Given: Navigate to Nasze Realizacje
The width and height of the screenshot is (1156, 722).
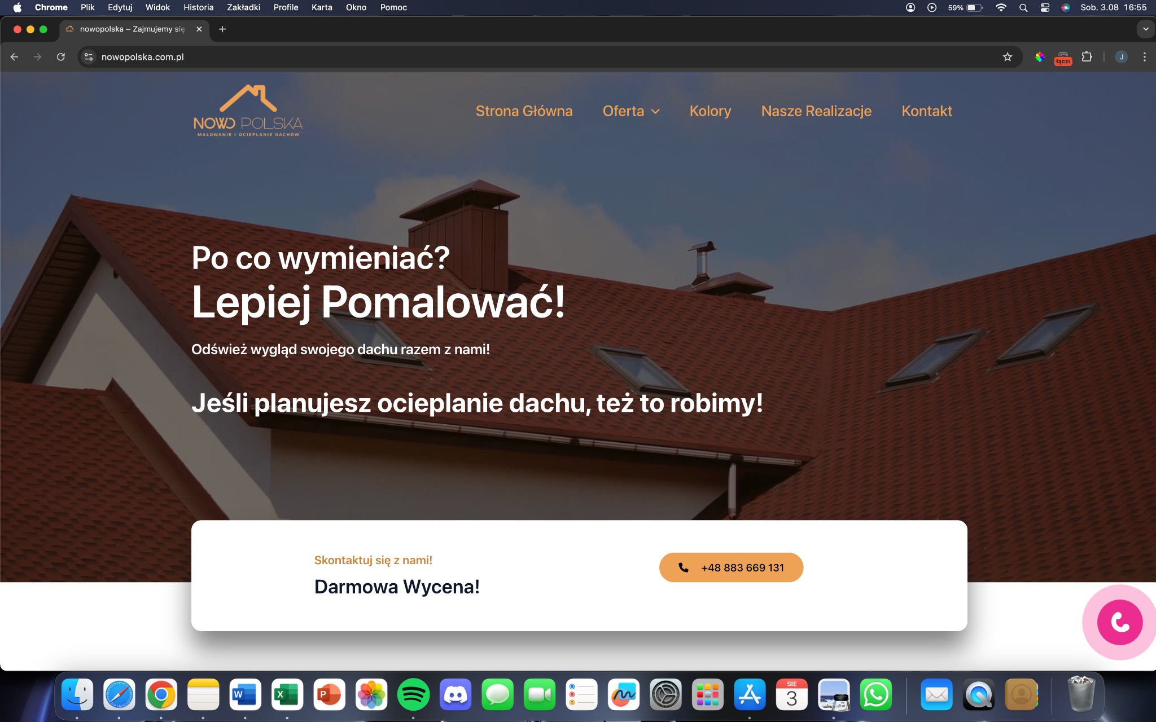Looking at the screenshot, I should coord(816,111).
